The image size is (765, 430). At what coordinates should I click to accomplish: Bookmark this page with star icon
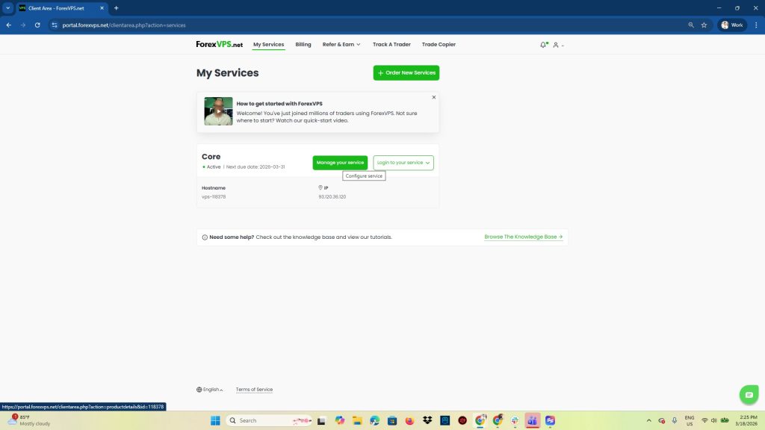point(704,25)
